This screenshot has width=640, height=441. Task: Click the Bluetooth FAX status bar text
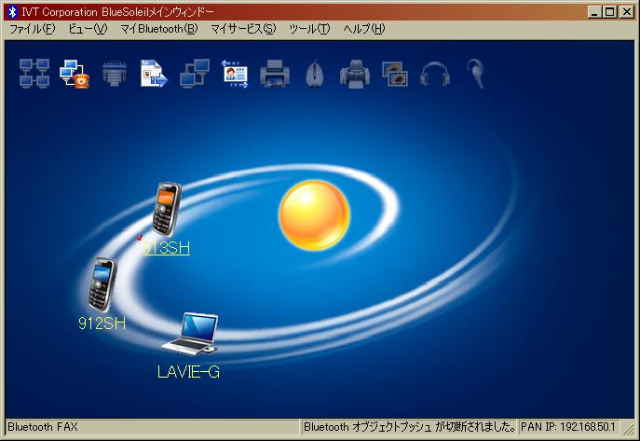43,427
